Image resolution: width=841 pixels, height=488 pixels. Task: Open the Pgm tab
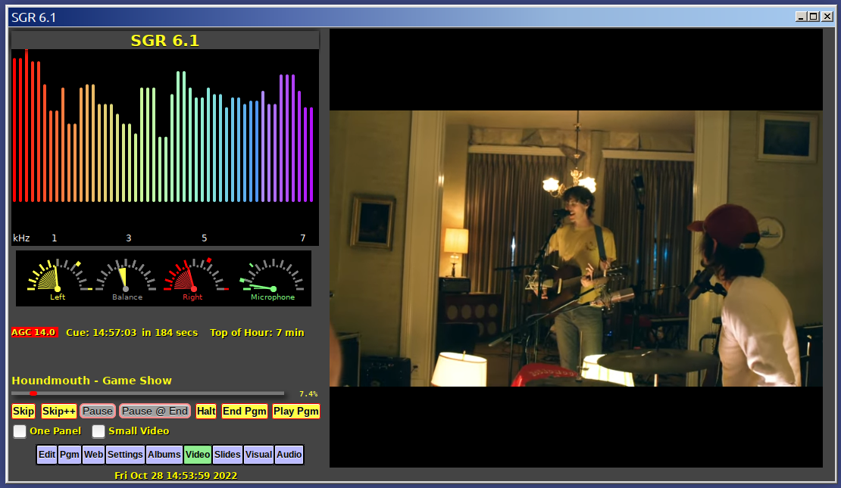point(69,455)
